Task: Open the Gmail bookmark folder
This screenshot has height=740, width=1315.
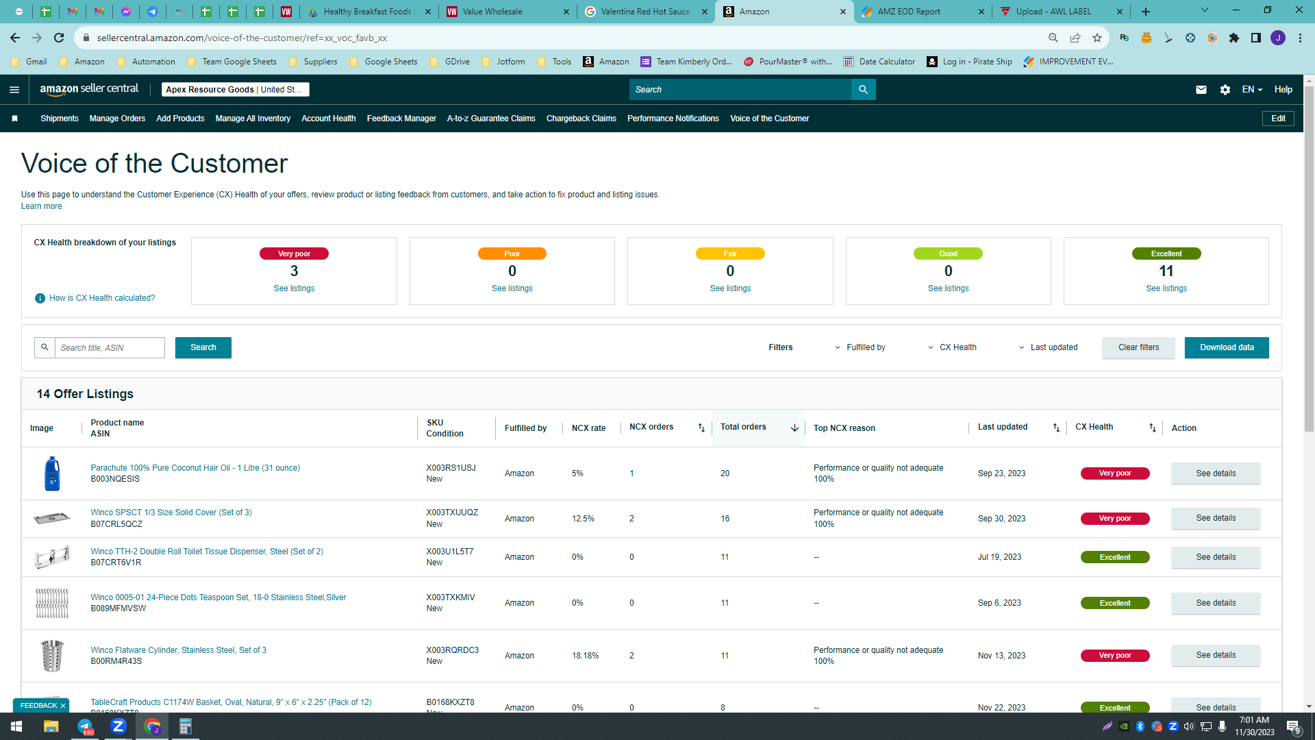Action: coord(29,62)
